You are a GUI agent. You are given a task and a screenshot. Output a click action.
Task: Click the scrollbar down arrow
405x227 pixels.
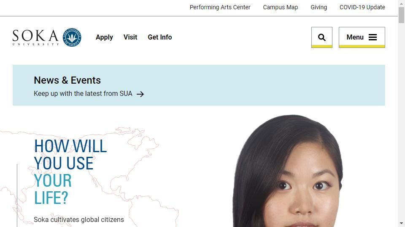401,223
